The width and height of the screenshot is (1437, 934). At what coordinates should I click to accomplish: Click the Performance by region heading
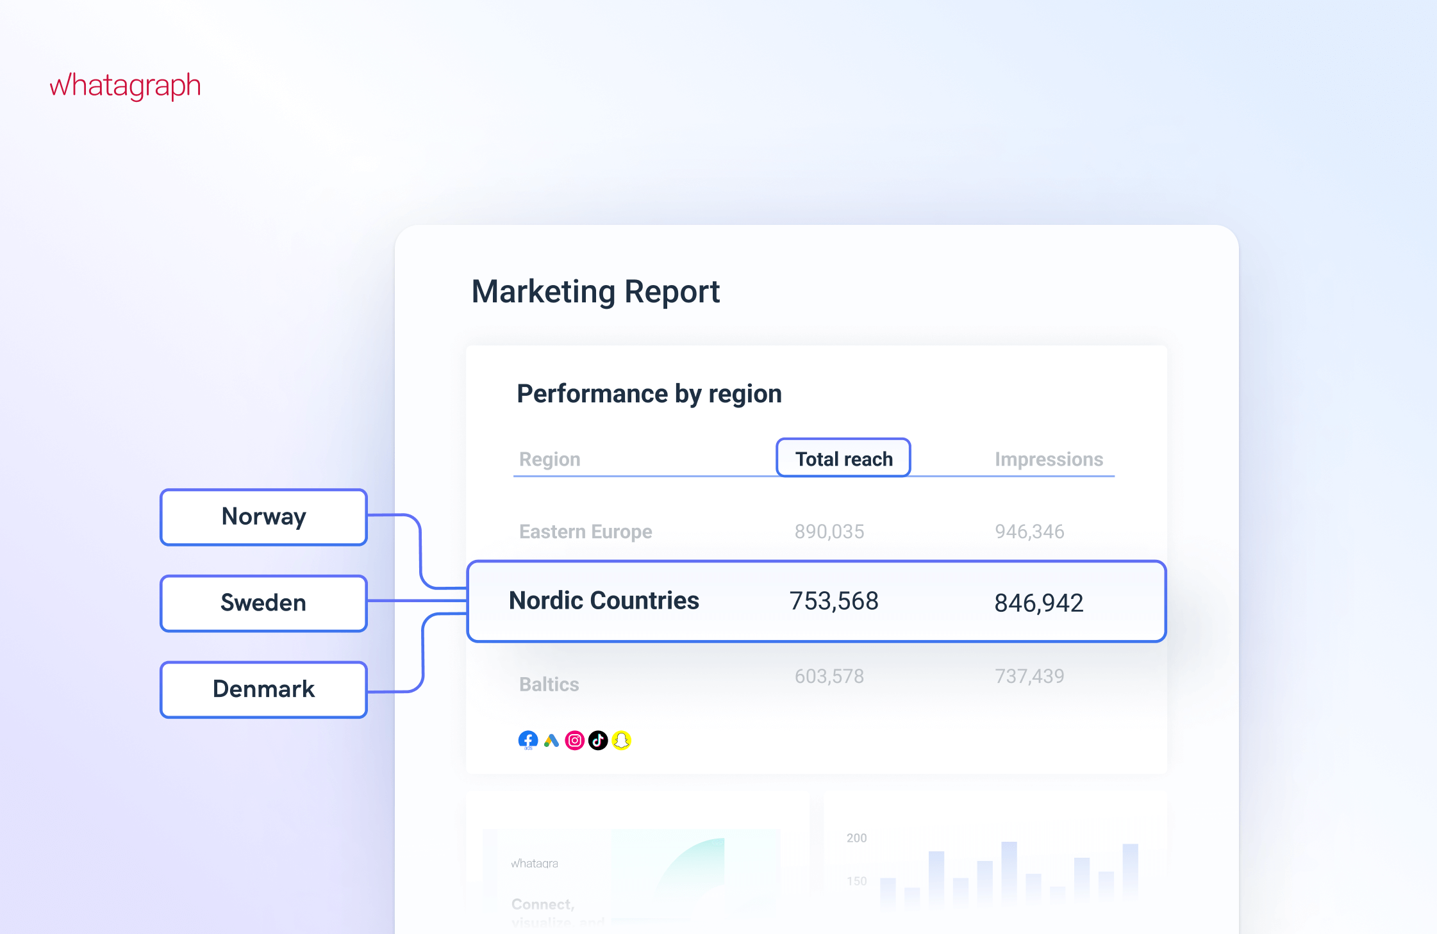[649, 394]
